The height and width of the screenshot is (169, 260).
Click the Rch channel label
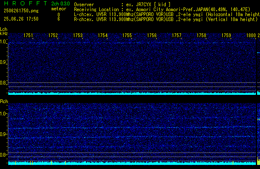point(4,101)
